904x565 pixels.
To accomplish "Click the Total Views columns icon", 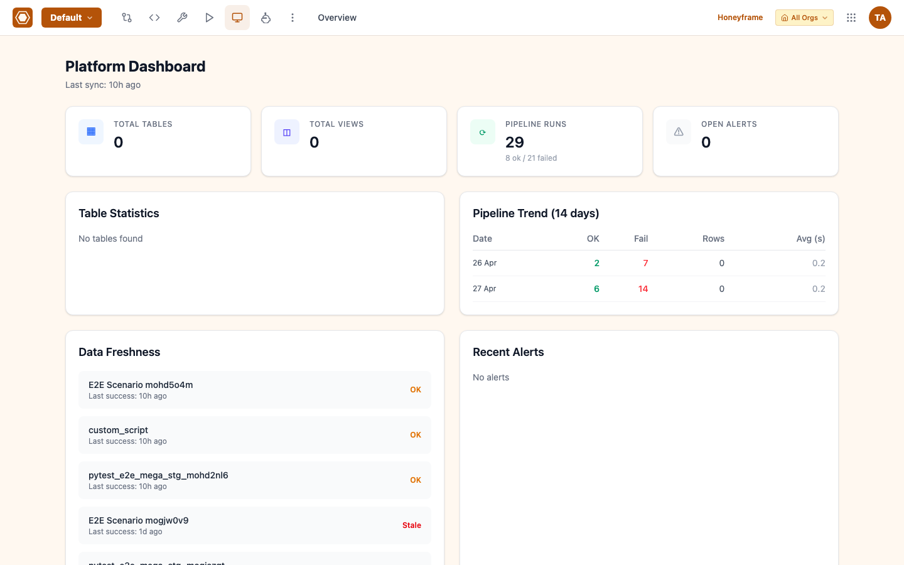I will point(287,132).
